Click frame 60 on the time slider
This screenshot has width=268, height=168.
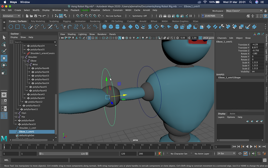click(107, 147)
